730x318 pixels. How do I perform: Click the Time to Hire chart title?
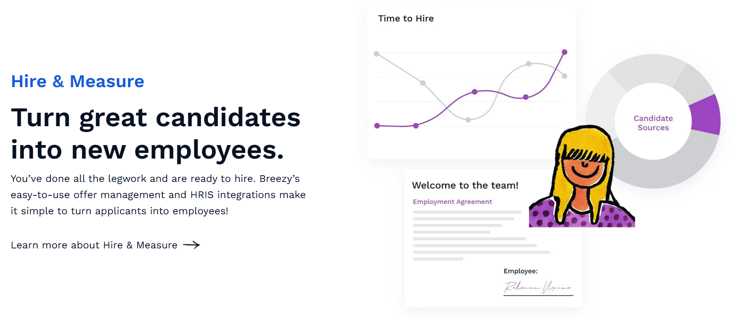[406, 18]
